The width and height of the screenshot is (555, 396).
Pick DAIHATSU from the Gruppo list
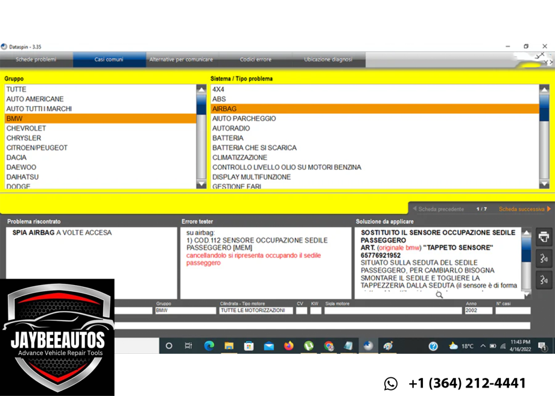click(x=101, y=177)
